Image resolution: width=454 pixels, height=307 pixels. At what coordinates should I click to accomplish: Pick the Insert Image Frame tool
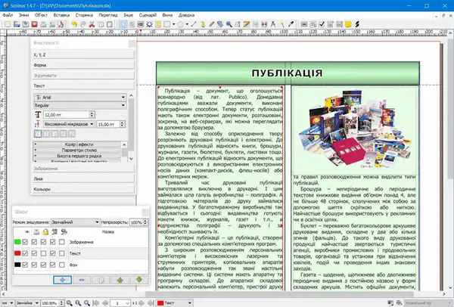coord(141,24)
